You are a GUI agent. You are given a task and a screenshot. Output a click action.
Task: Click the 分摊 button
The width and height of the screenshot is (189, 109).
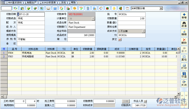[126, 101]
